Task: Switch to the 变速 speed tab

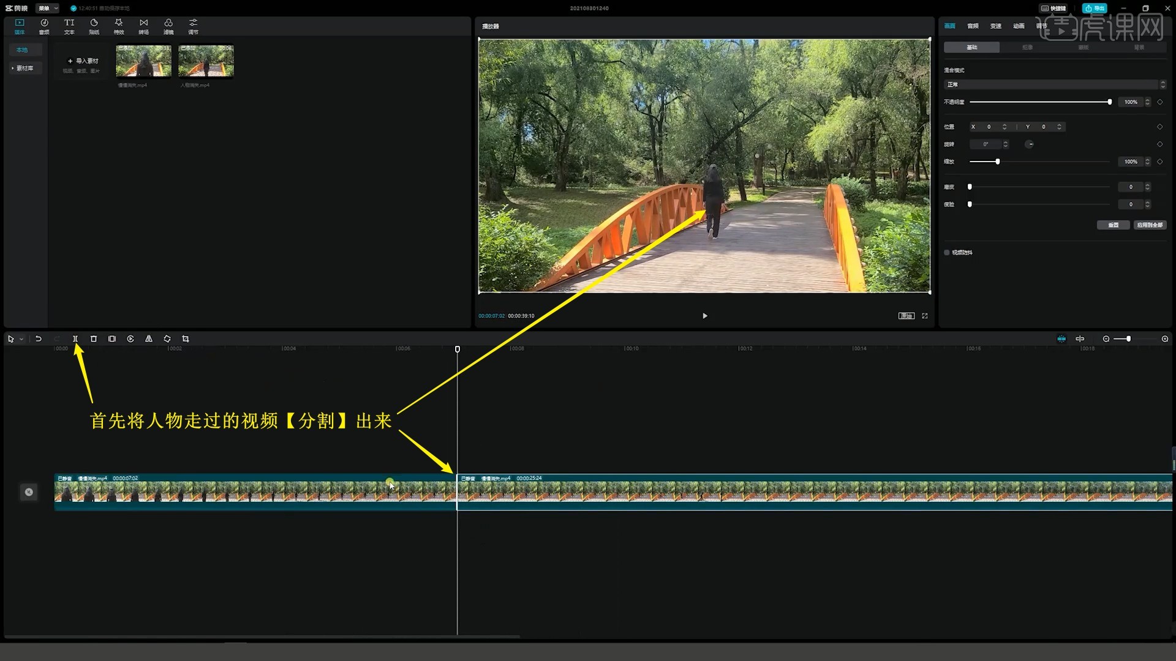Action: click(x=996, y=26)
